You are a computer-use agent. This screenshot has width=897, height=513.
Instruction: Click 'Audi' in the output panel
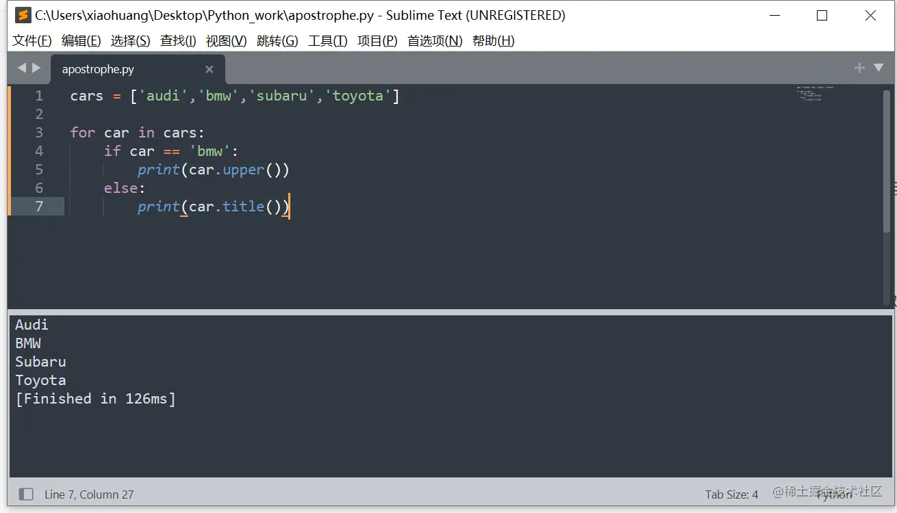tap(31, 325)
